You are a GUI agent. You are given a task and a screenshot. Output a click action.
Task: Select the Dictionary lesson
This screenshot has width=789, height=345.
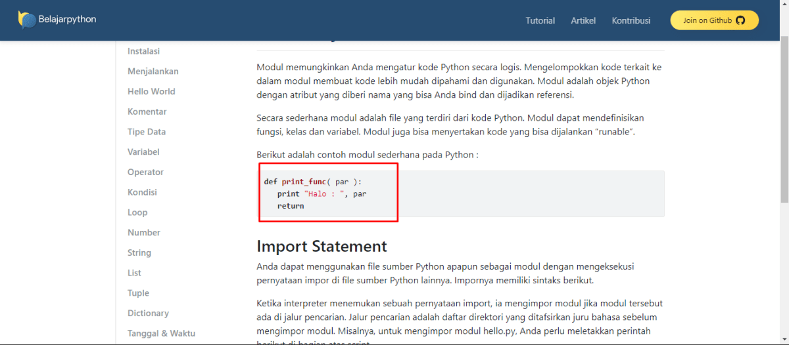[x=148, y=314]
